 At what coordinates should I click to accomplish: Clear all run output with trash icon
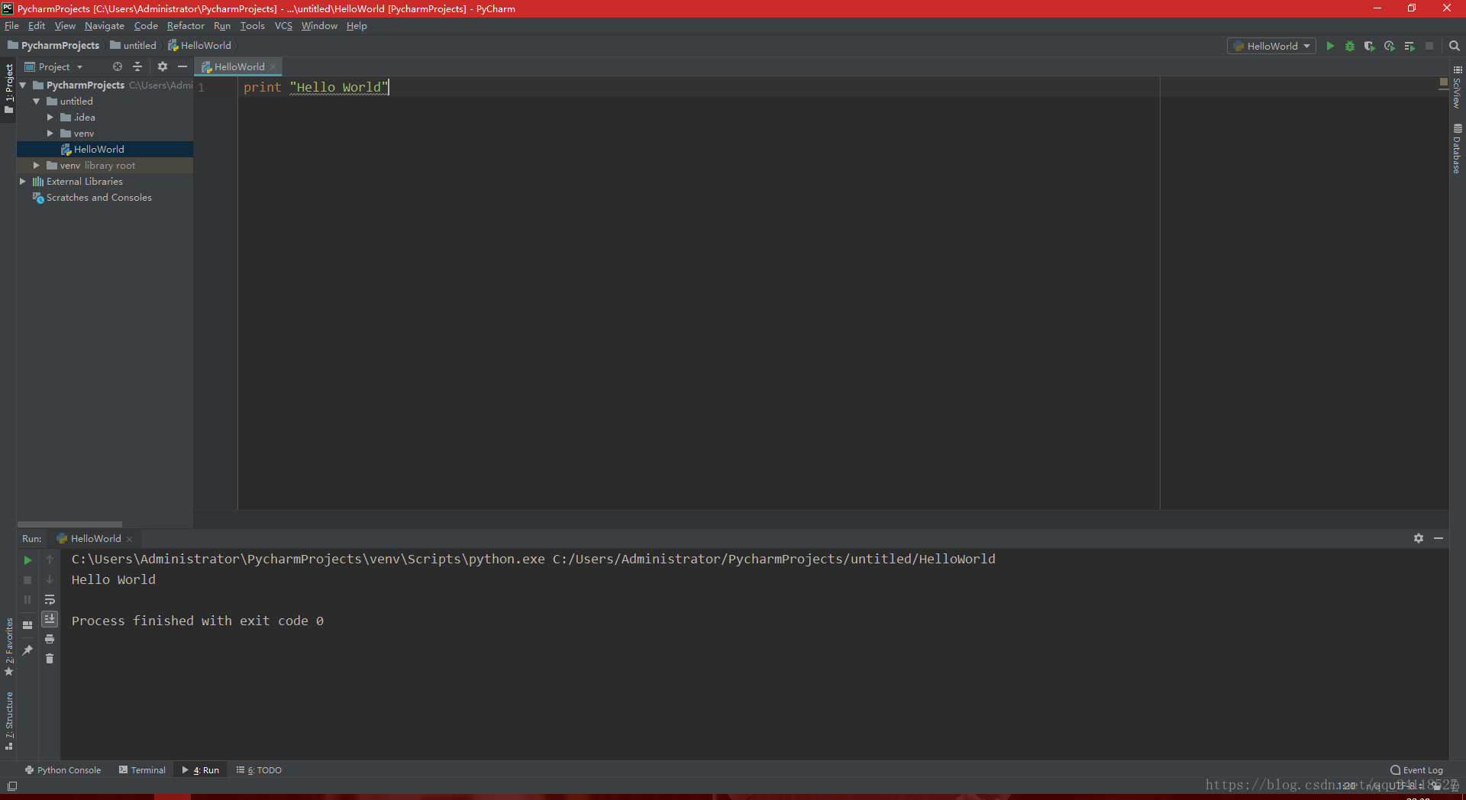click(x=50, y=658)
